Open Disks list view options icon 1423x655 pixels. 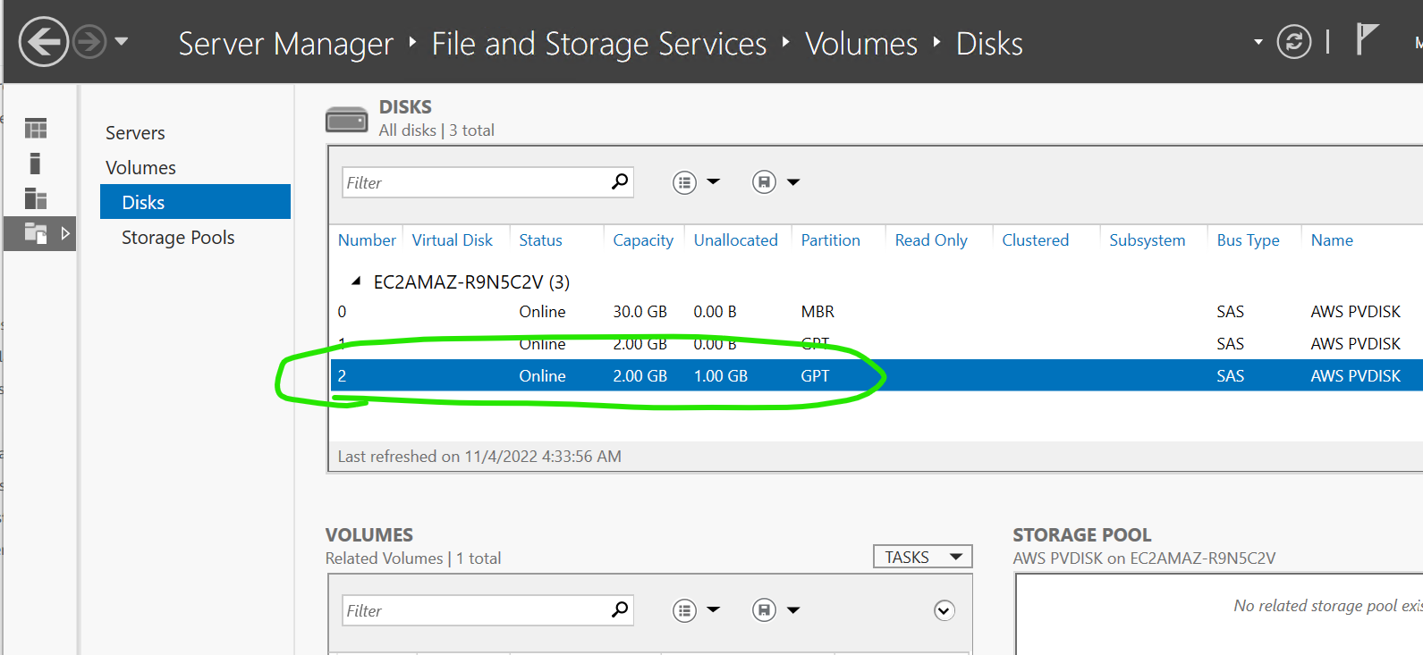(684, 183)
